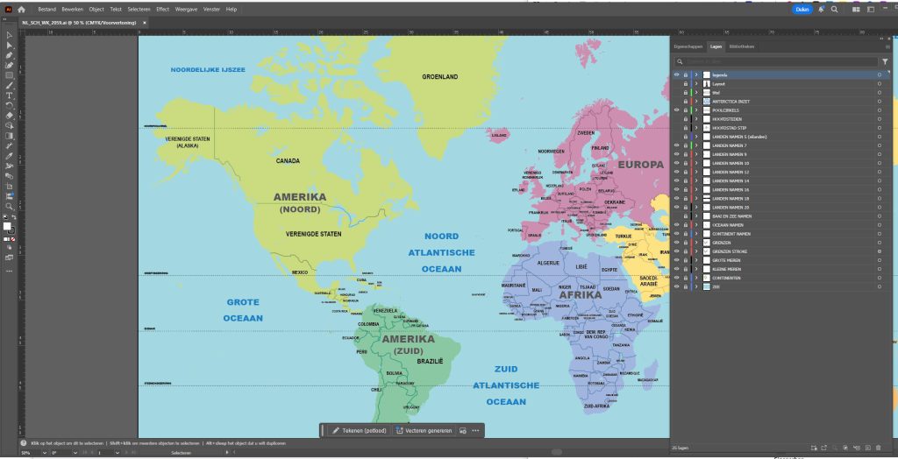
Task: Expand the HOOFDSTEDEN layer
Action: coord(696,119)
